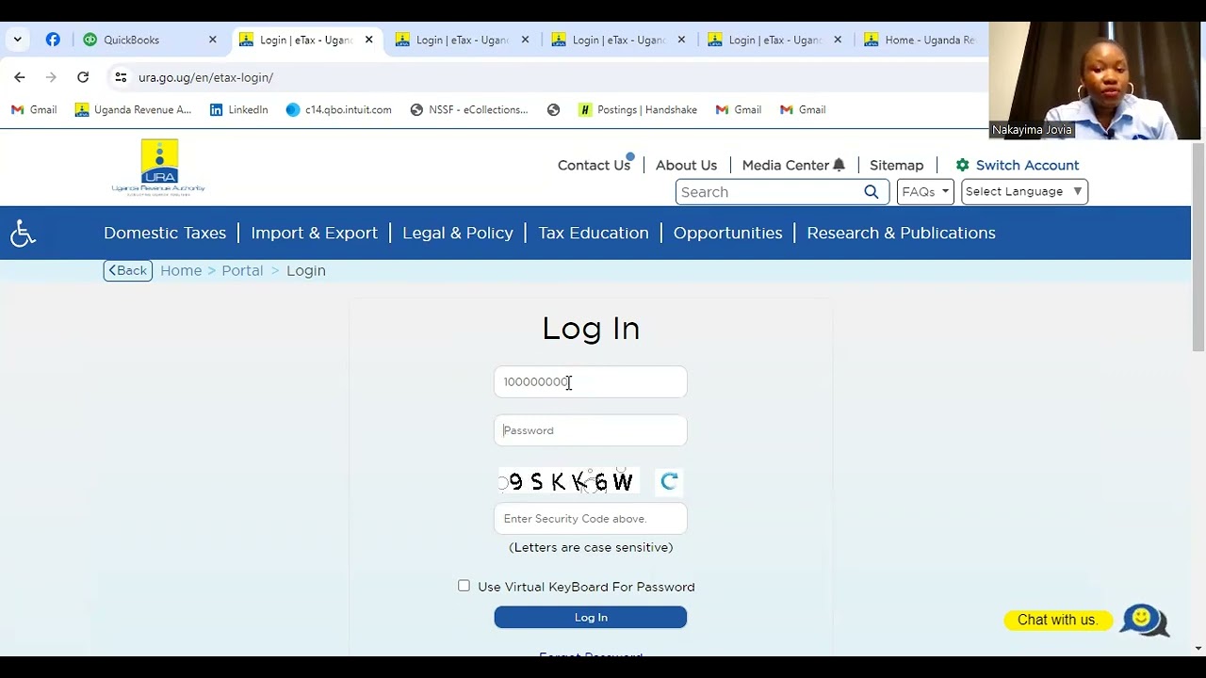This screenshot has height=678, width=1206.
Task: Refresh the captcha security code
Action: (669, 482)
